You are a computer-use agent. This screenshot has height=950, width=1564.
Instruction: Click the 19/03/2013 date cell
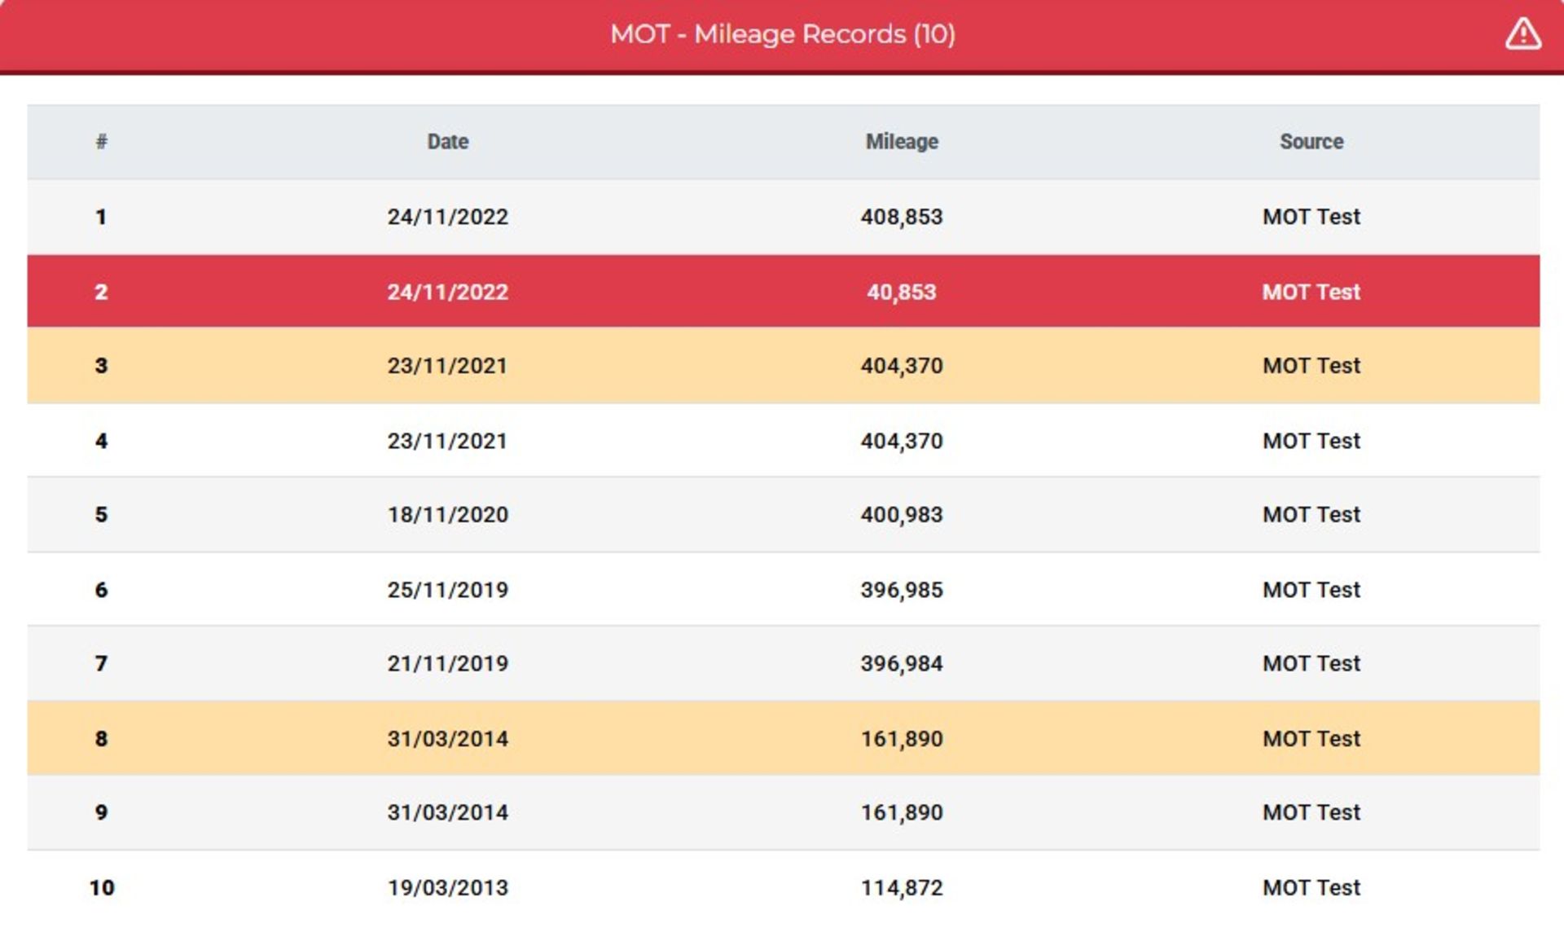pyautogui.click(x=447, y=887)
